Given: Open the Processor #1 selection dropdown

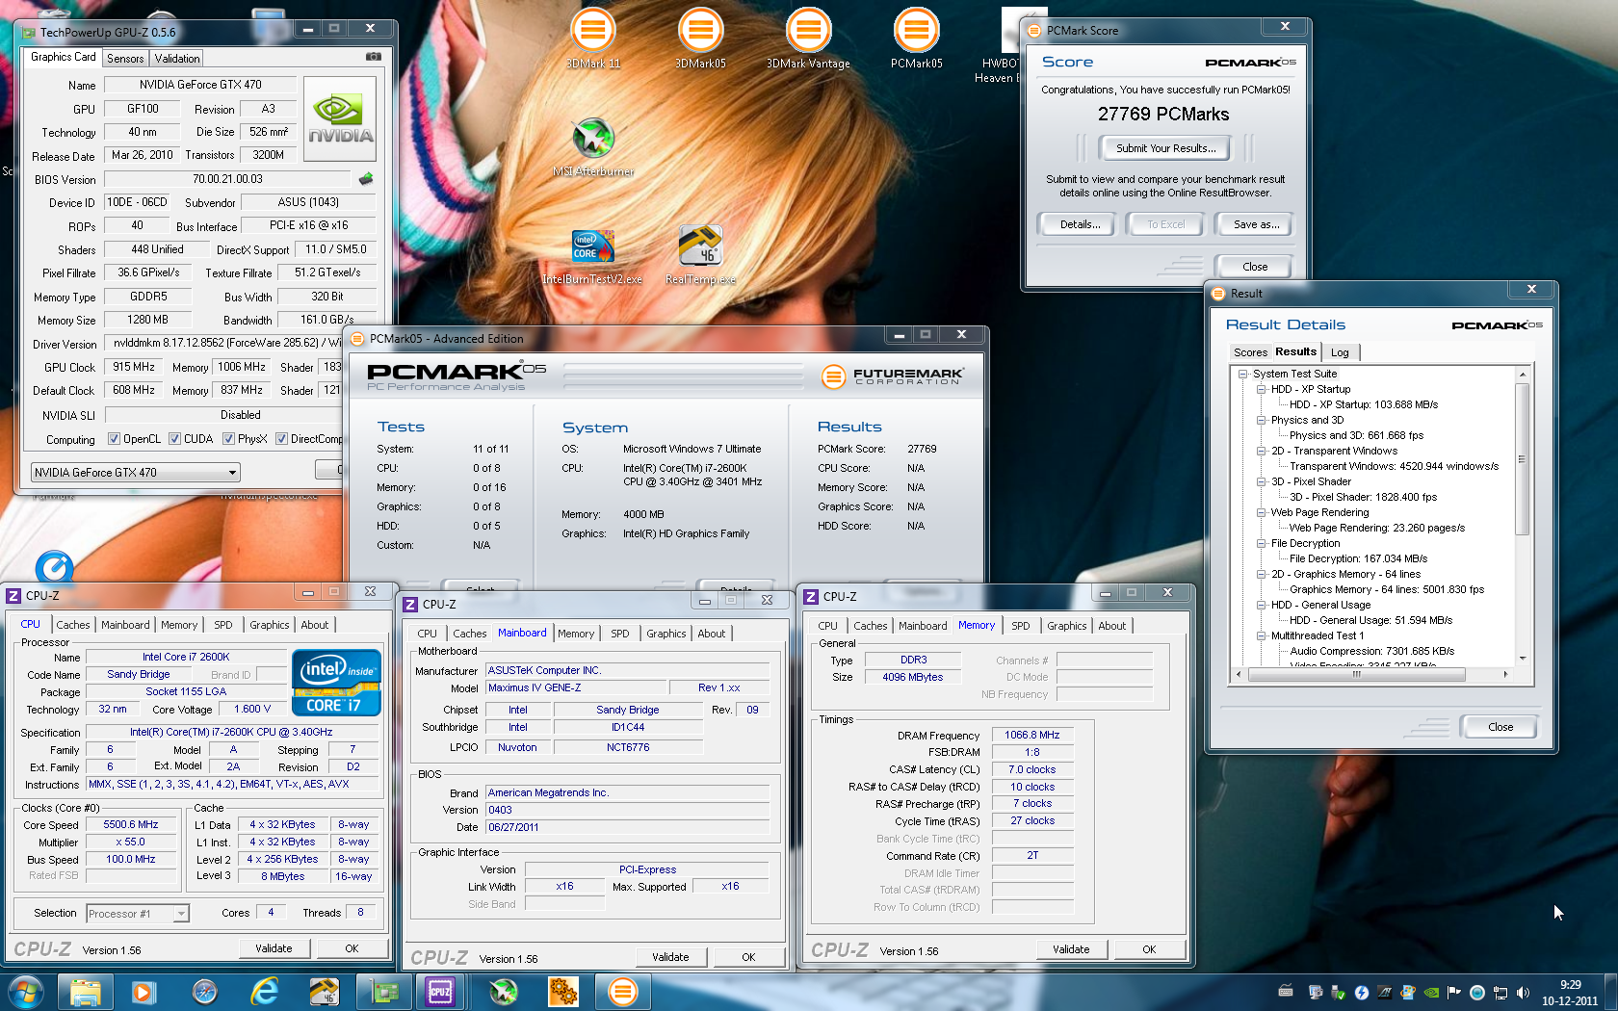Looking at the screenshot, I should 137,914.
